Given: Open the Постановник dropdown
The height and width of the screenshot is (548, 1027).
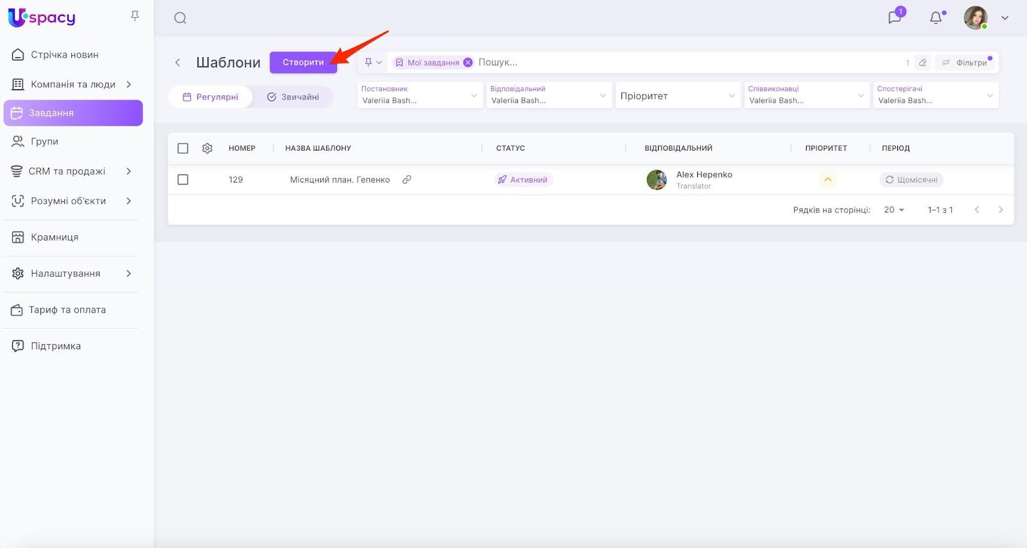Looking at the screenshot, I should 420,95.
